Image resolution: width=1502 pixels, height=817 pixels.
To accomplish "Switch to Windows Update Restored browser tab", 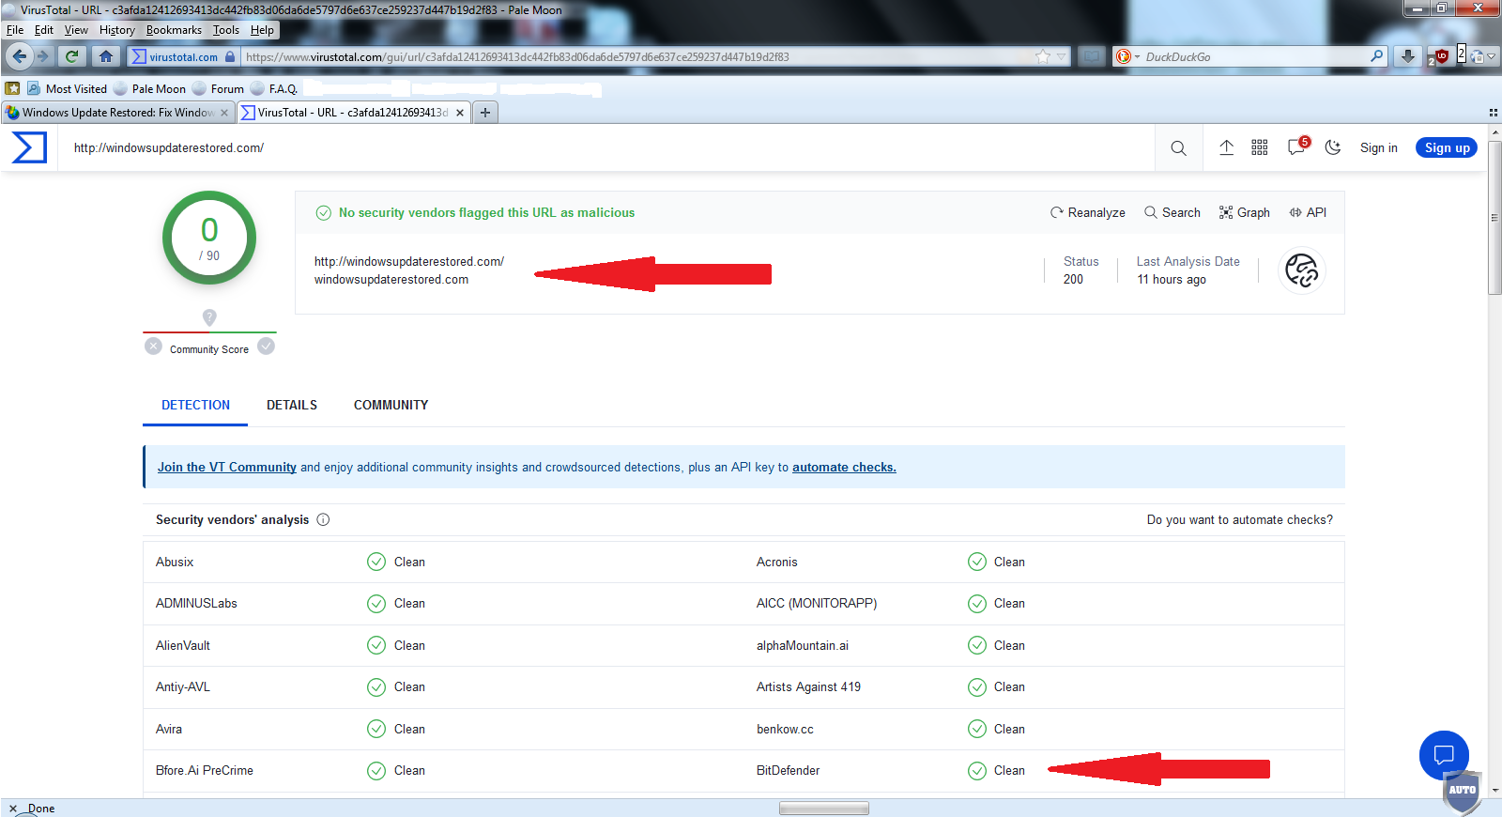I will tap(118, 113).
